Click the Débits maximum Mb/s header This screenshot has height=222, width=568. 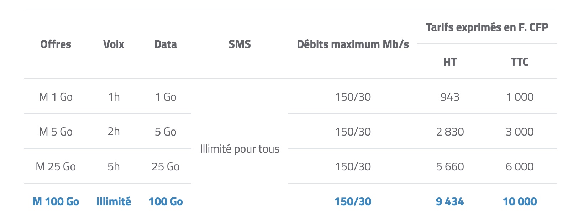pyautogui.click(x=353, y=44)
